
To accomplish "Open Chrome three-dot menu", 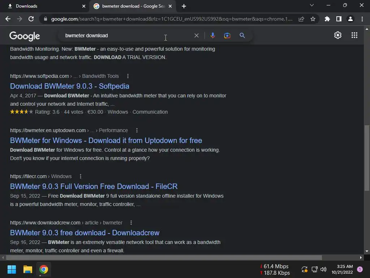I will 362,19.
